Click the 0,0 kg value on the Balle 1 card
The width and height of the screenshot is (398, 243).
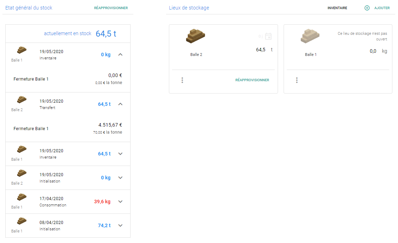coord(378,51)
